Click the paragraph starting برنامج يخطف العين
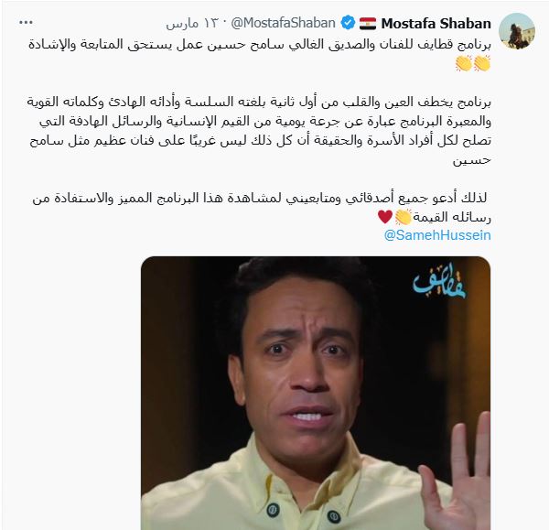 [260, 131]
